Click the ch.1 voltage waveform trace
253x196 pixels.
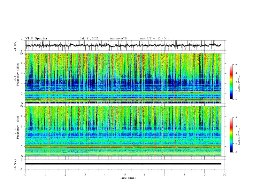(x=123, y=45)
